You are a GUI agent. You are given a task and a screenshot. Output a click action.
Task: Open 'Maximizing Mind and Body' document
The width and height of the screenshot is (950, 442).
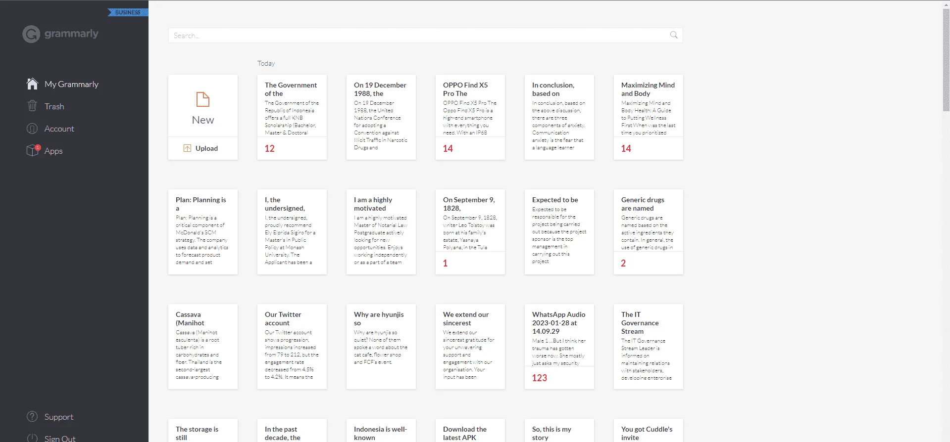point(649,117)
